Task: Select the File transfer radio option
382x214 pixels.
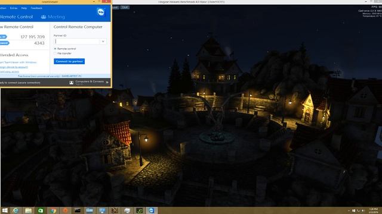Action: tap(55, 53)
